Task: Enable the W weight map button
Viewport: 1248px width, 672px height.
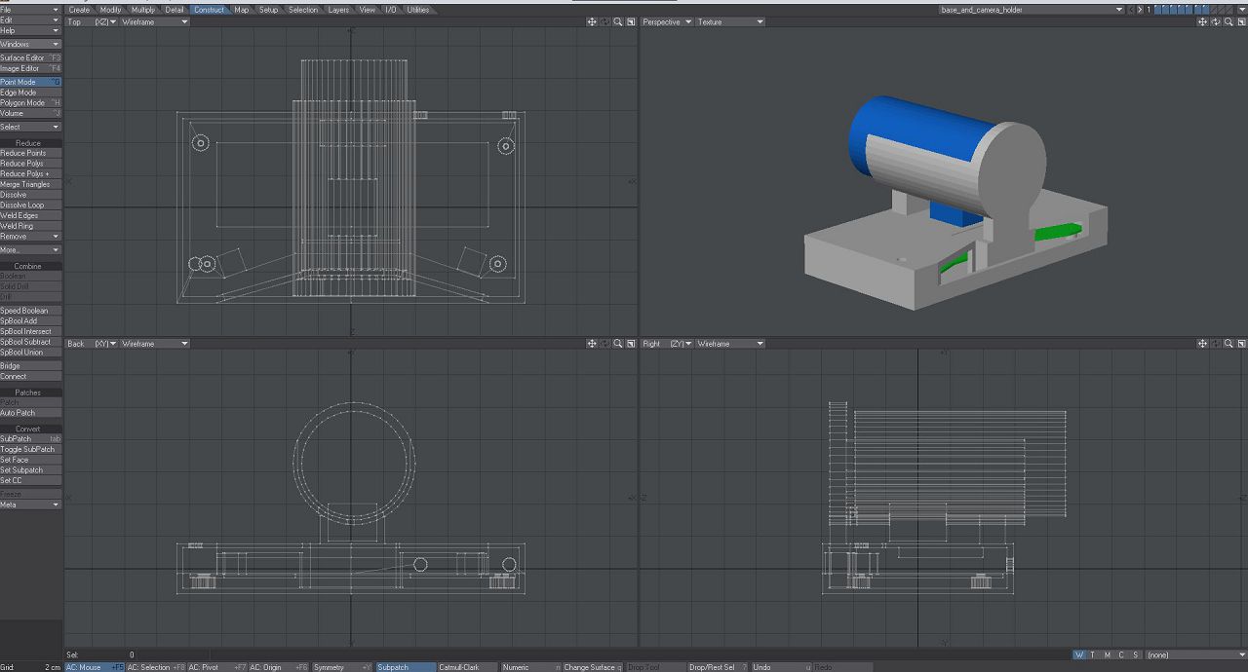Action: [1079, 654]
